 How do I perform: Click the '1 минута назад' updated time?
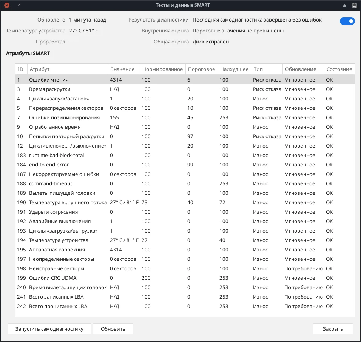click(88, 20)
